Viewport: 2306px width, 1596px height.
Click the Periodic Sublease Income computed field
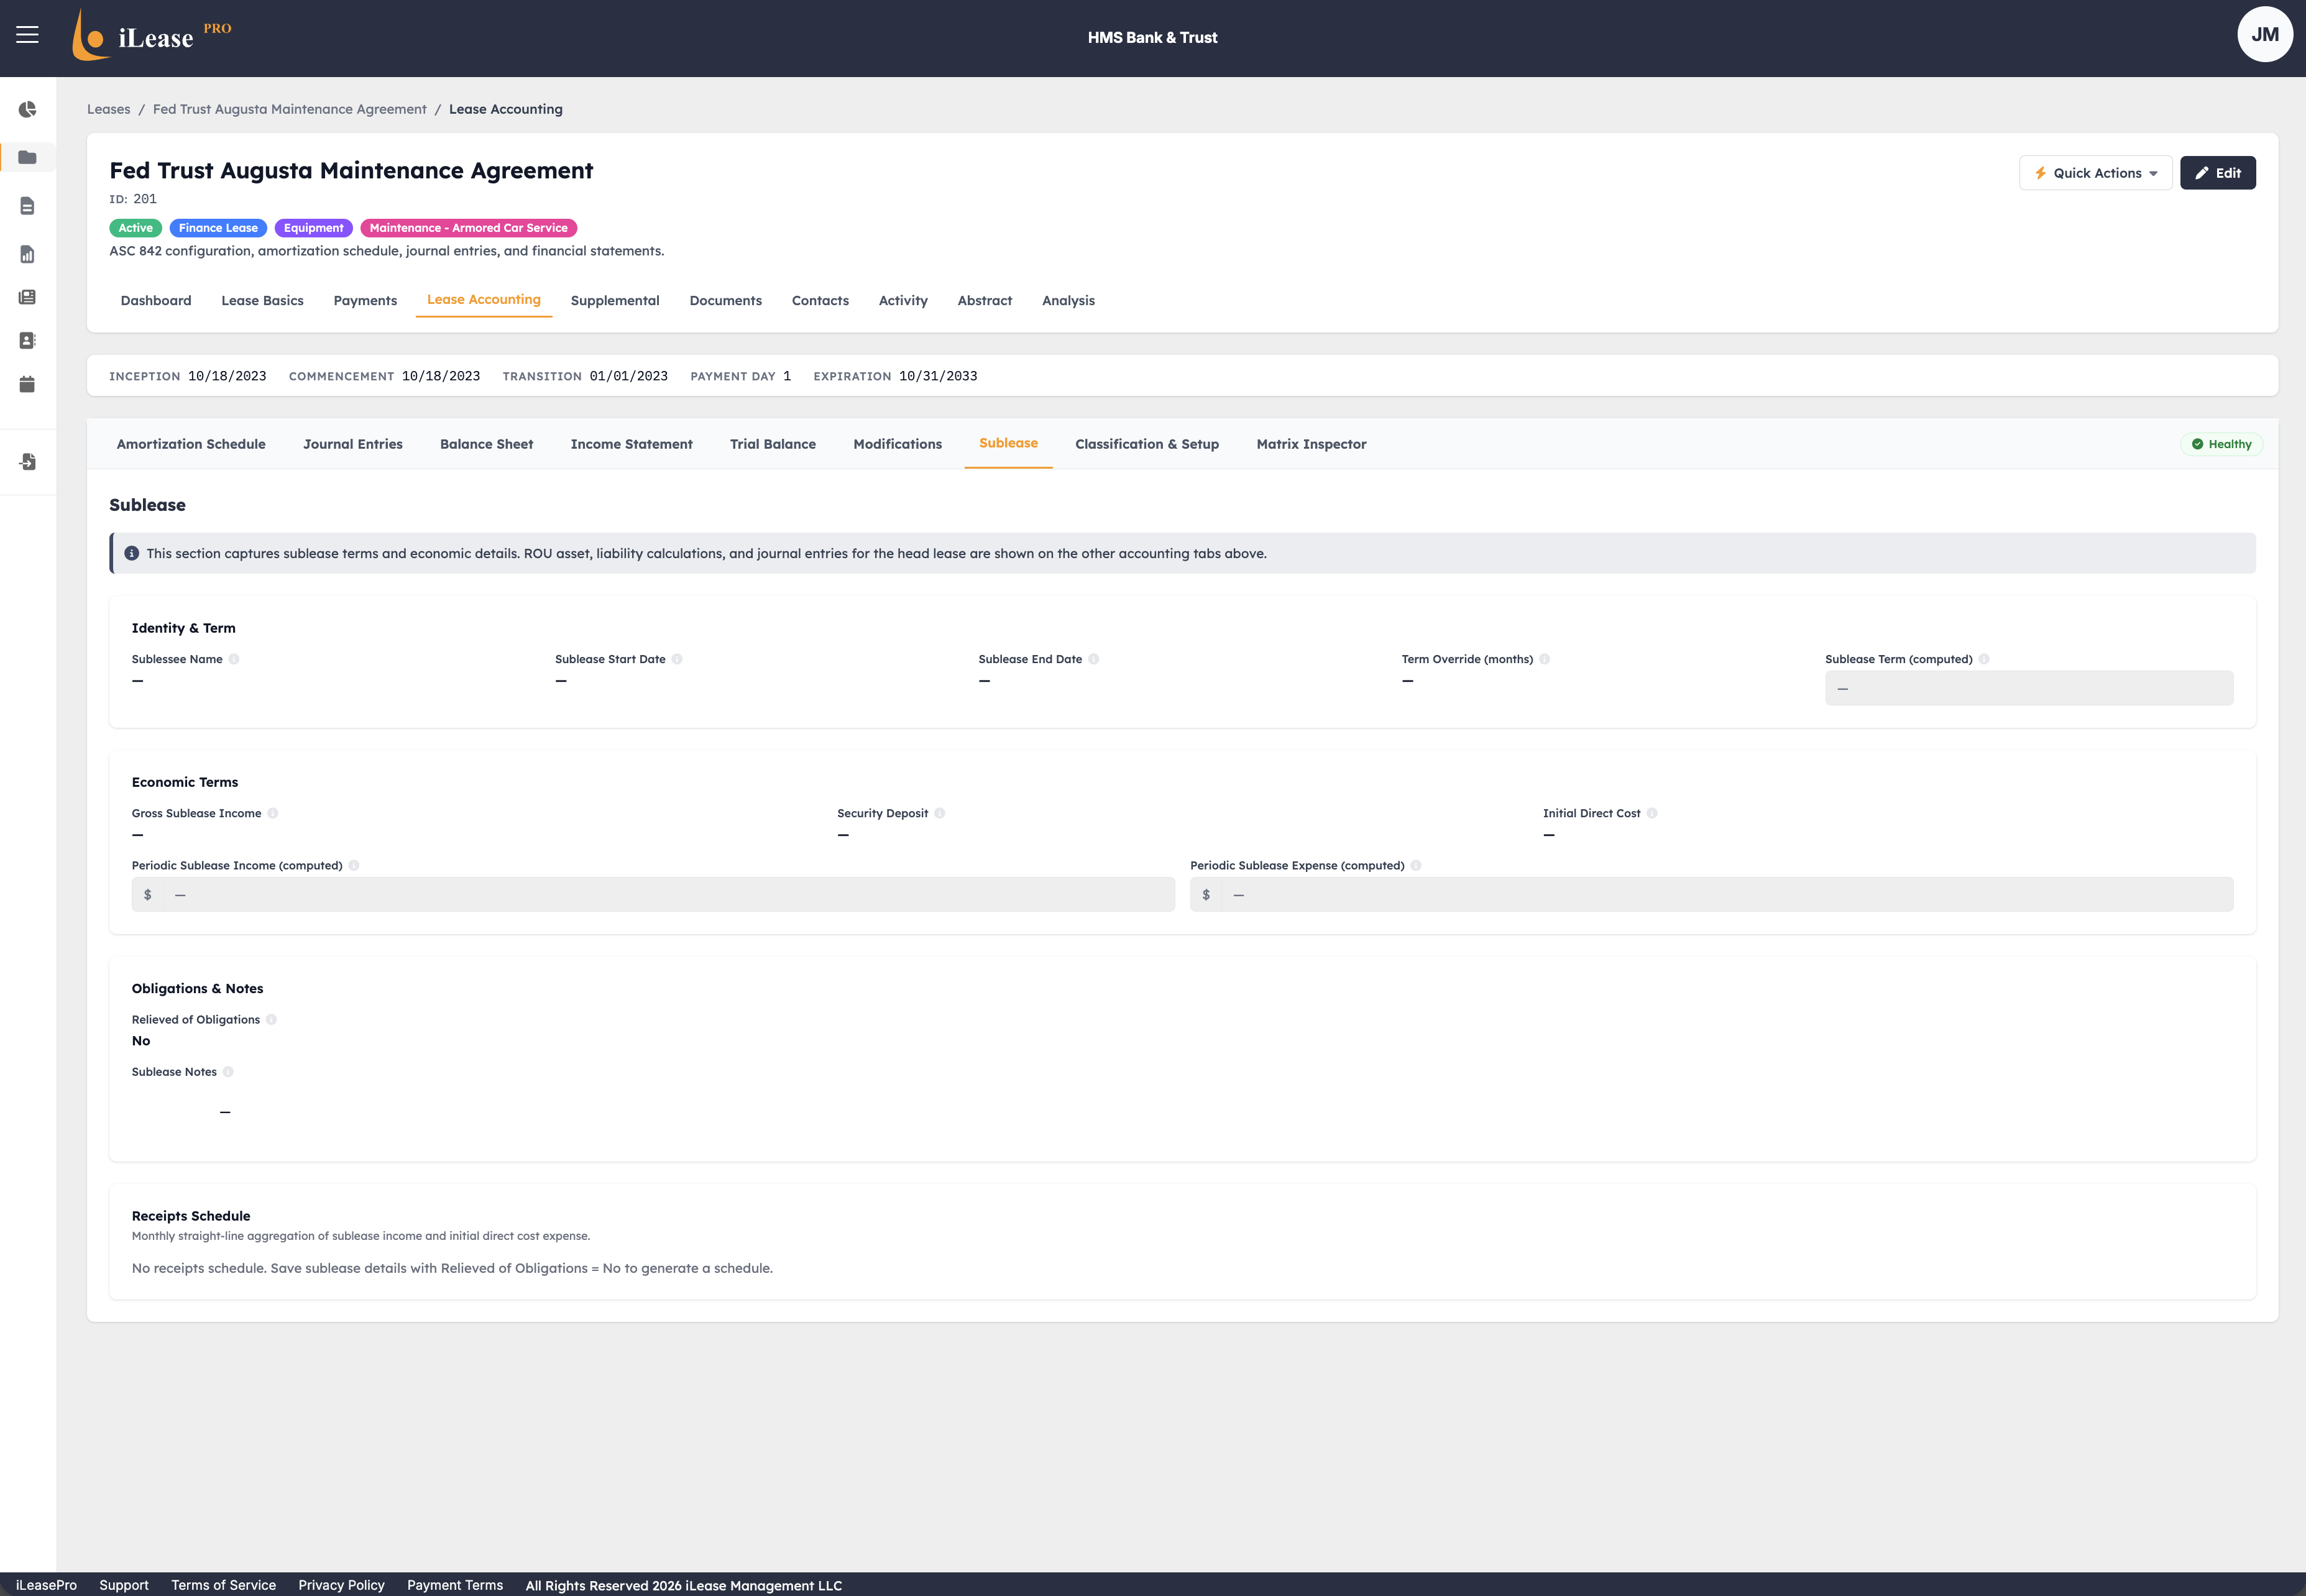(653, 894)
